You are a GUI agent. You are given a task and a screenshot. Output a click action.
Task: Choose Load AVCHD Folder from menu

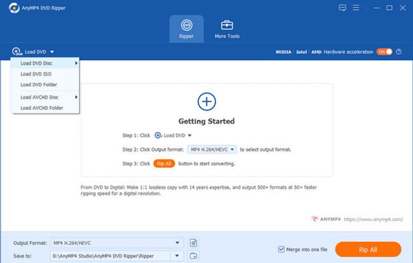click(45, 108)
